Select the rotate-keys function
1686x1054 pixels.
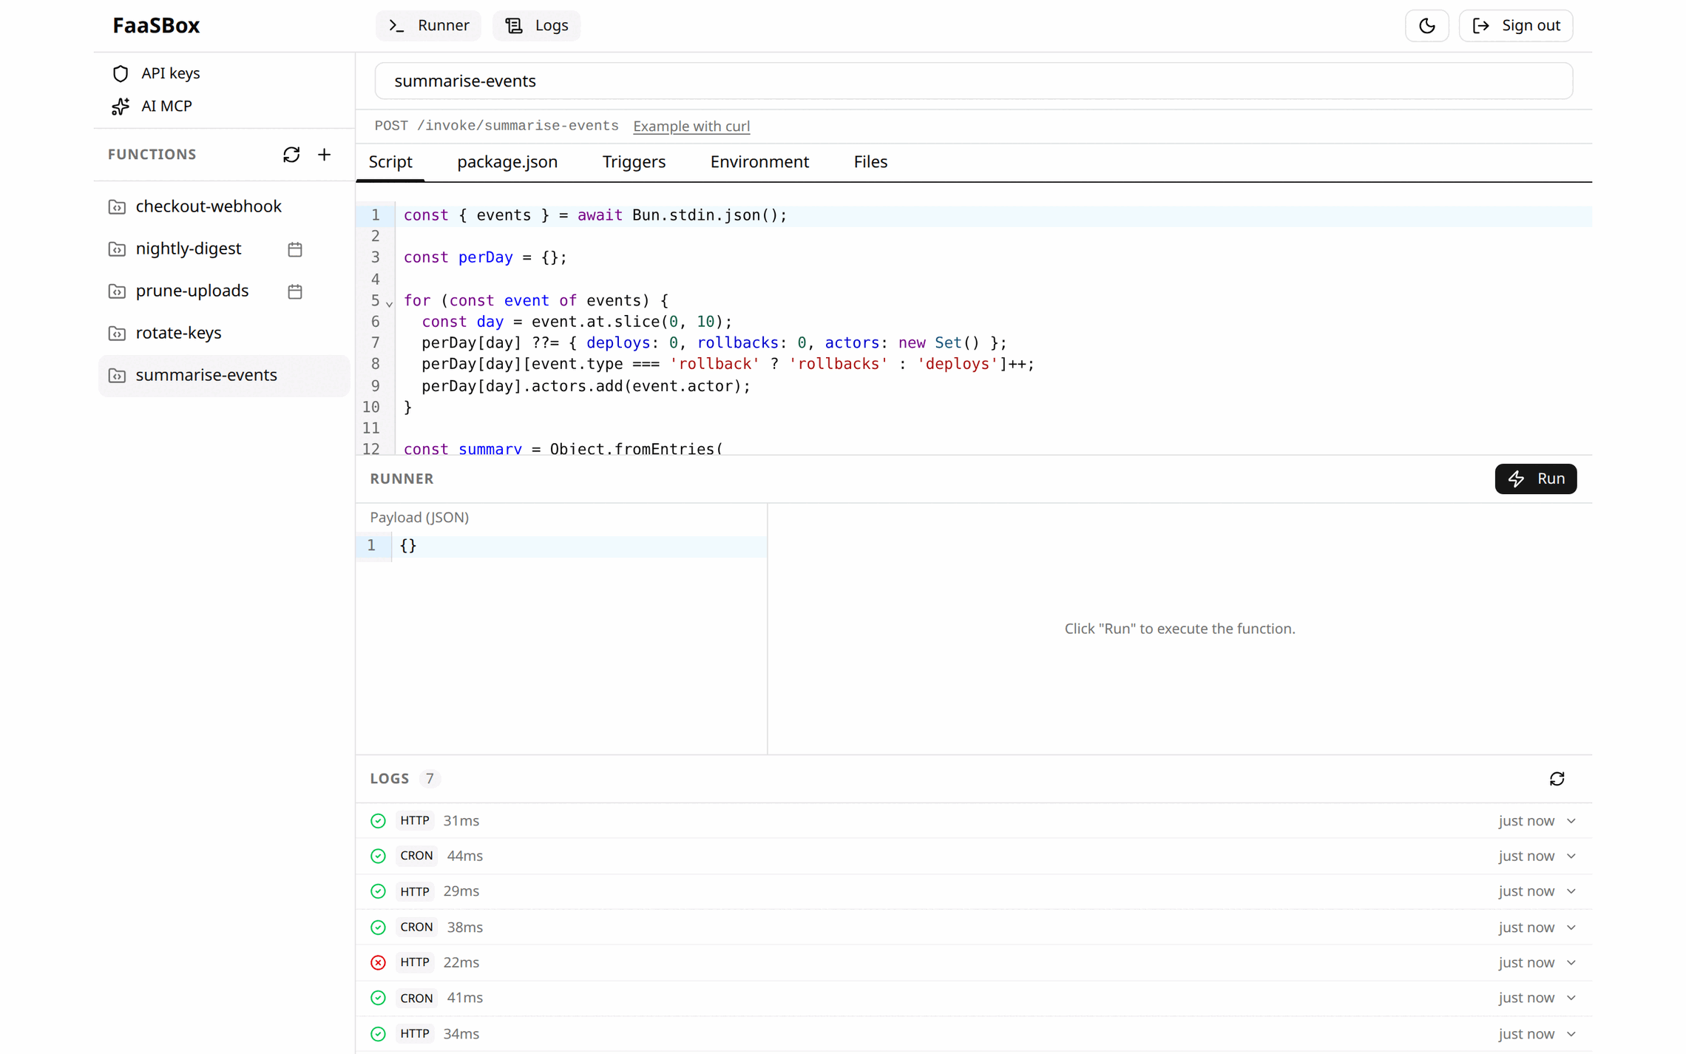[x=224, y=333]
